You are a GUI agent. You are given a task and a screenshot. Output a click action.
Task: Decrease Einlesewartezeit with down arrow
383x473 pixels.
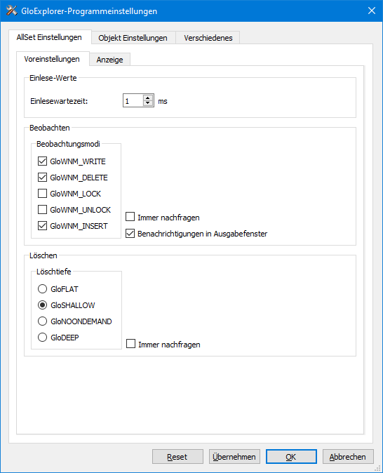[148, 103]
